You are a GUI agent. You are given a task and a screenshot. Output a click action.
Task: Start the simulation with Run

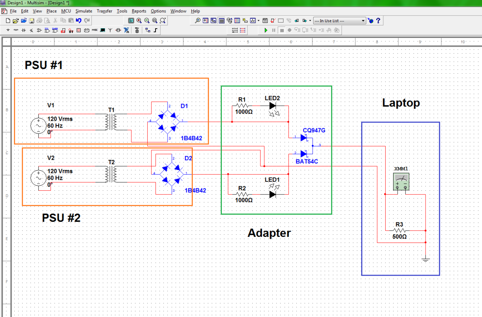point(266,30)
